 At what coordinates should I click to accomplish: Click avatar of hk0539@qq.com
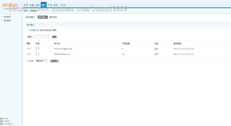pyautogui.click(x=37, y=54)
